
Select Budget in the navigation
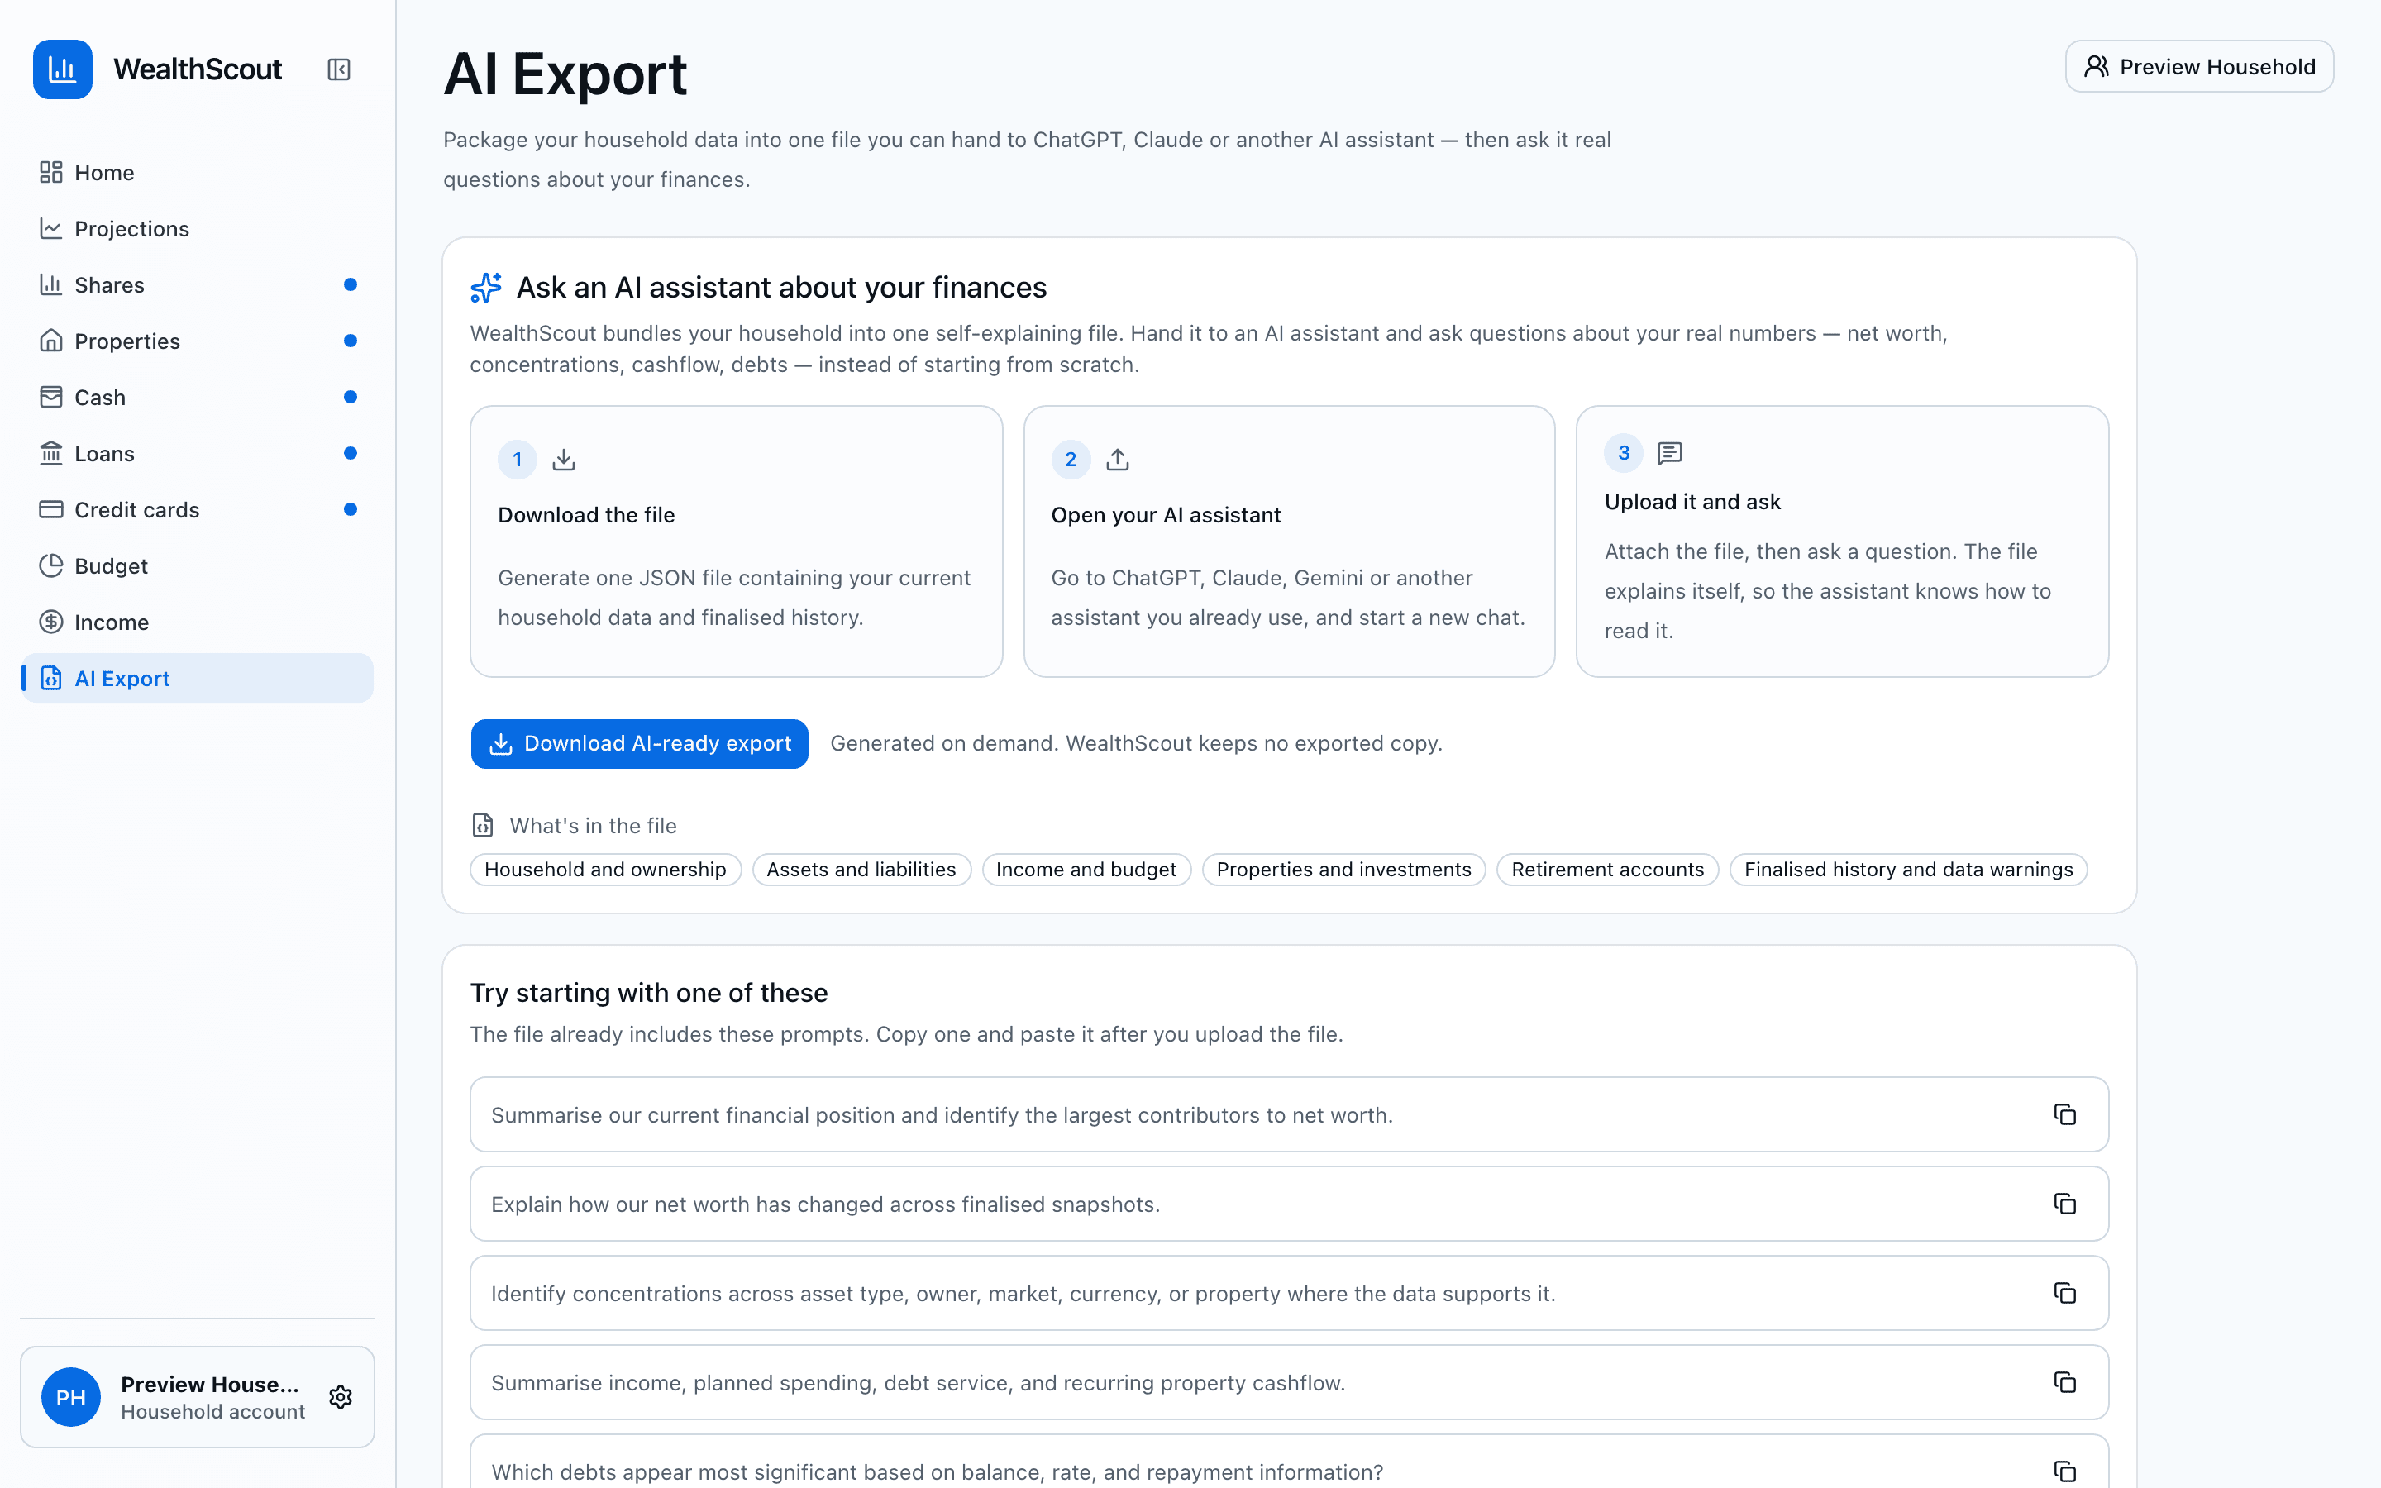[x=197, y=566]
